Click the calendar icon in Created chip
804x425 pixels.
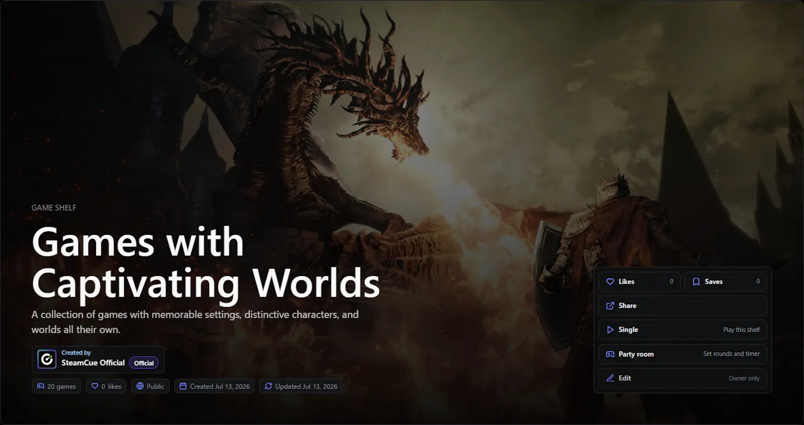click(183, 386)
